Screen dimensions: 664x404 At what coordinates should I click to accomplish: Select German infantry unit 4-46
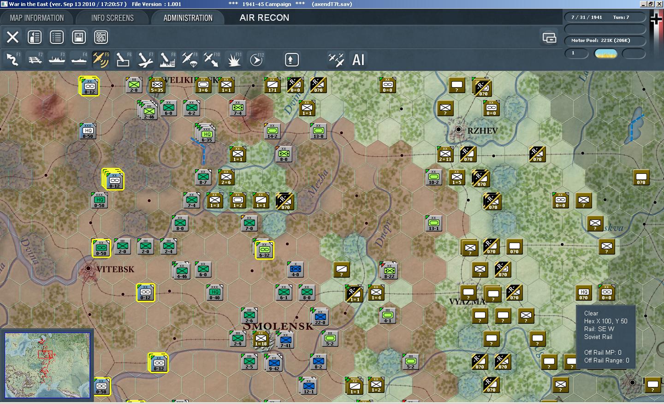click(x=182, y=271)
